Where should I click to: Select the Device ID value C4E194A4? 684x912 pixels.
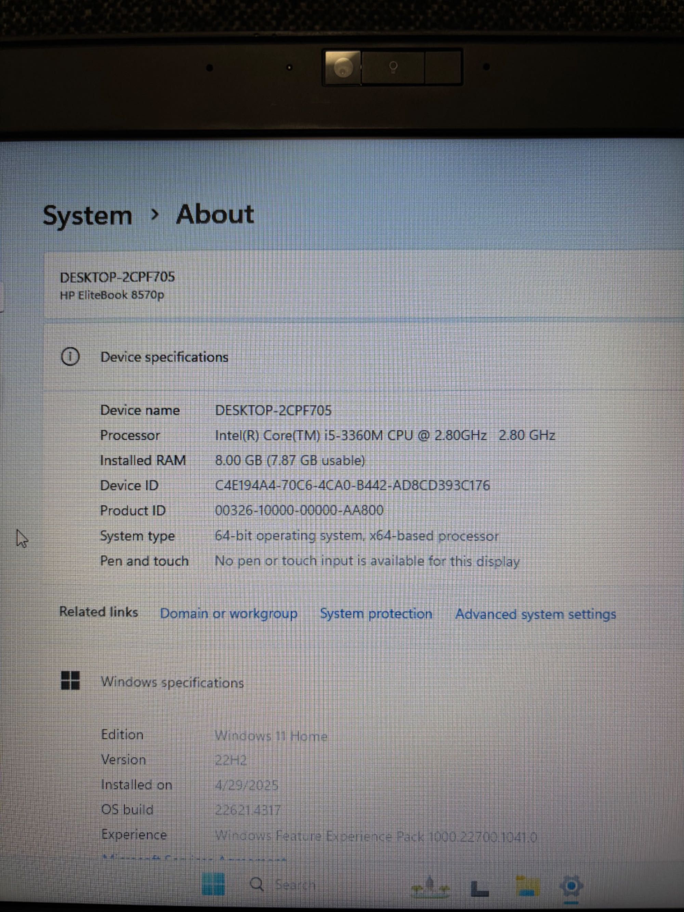[x=353, y=485]
